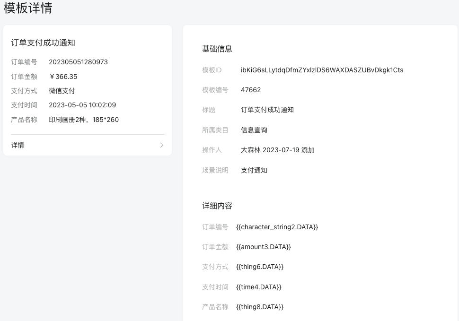Click the template number 47662
459x321 pixels.
click(251, 90)
